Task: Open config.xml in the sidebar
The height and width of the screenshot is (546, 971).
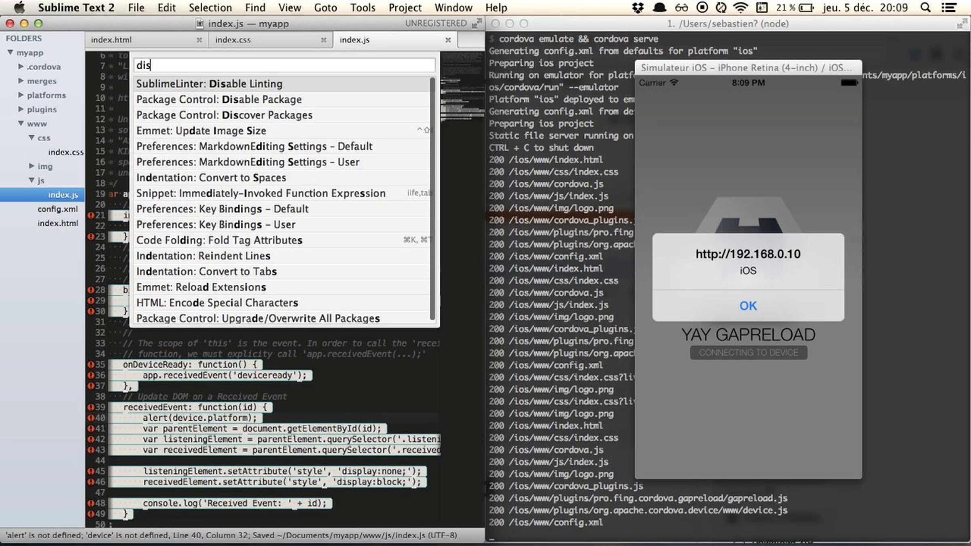Action: tap(57, 209)
